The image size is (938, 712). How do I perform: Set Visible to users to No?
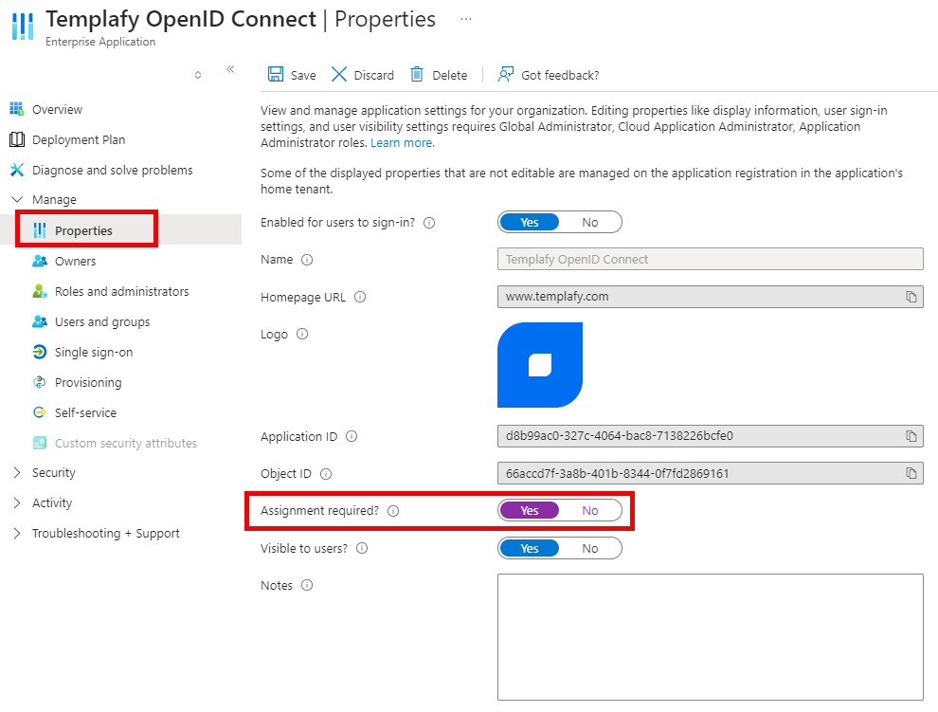(590, 548)
